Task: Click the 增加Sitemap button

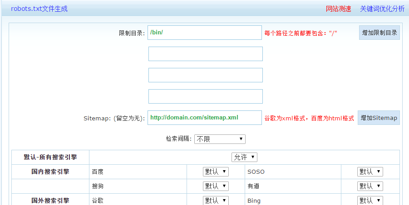Action: 379,118
